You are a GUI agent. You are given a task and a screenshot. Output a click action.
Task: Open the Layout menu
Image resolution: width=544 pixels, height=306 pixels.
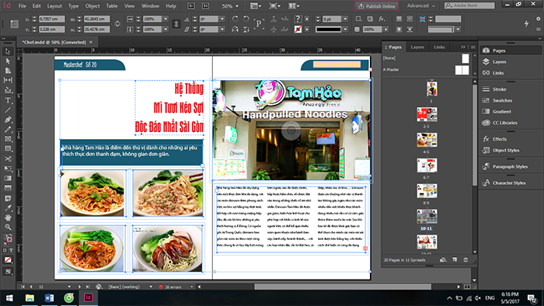click(x=54, y=6)
